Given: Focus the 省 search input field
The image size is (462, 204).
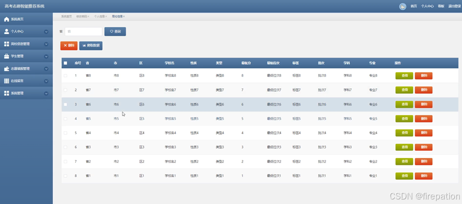Looking at the screenshot, I should coord(83,31).
